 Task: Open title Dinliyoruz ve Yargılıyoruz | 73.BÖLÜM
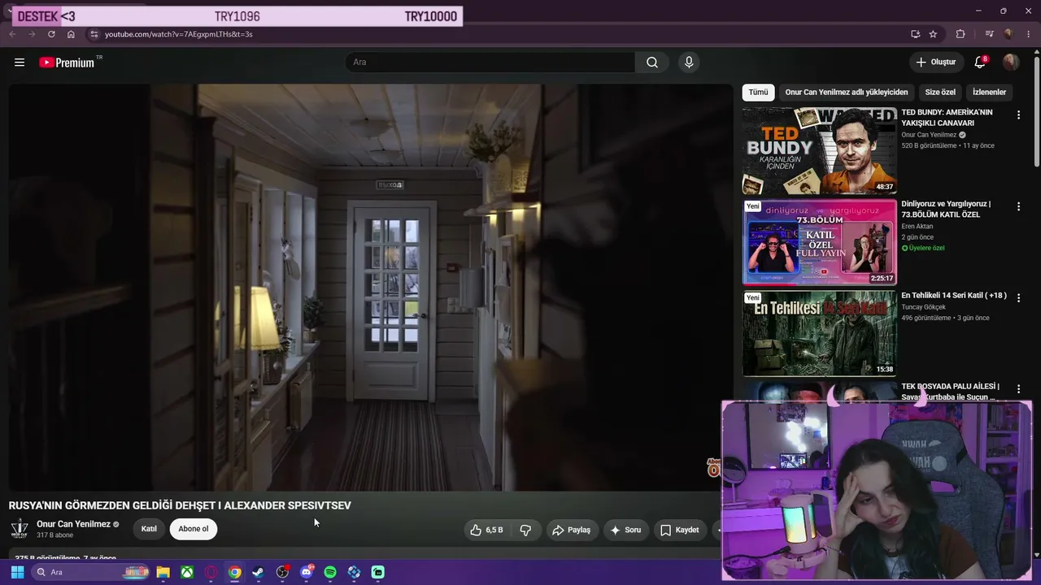tap(946, 210)
